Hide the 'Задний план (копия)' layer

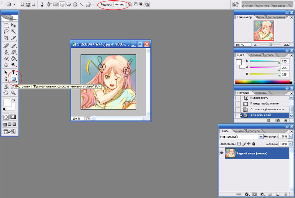coord(222,153)
